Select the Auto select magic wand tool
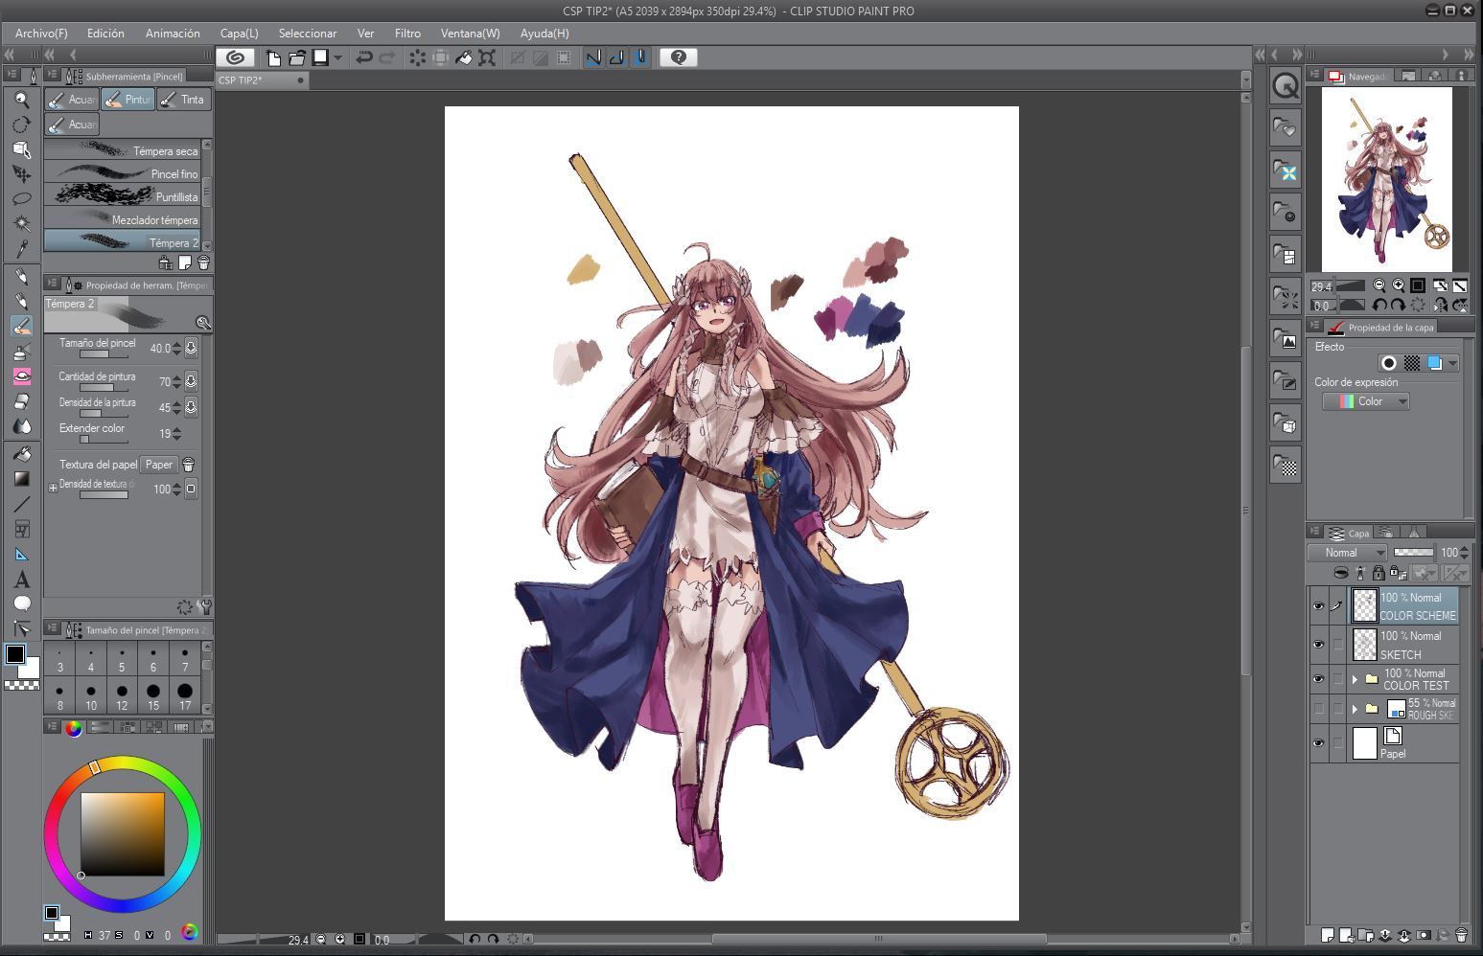The image size is (1483, 956). coord(21,223)
